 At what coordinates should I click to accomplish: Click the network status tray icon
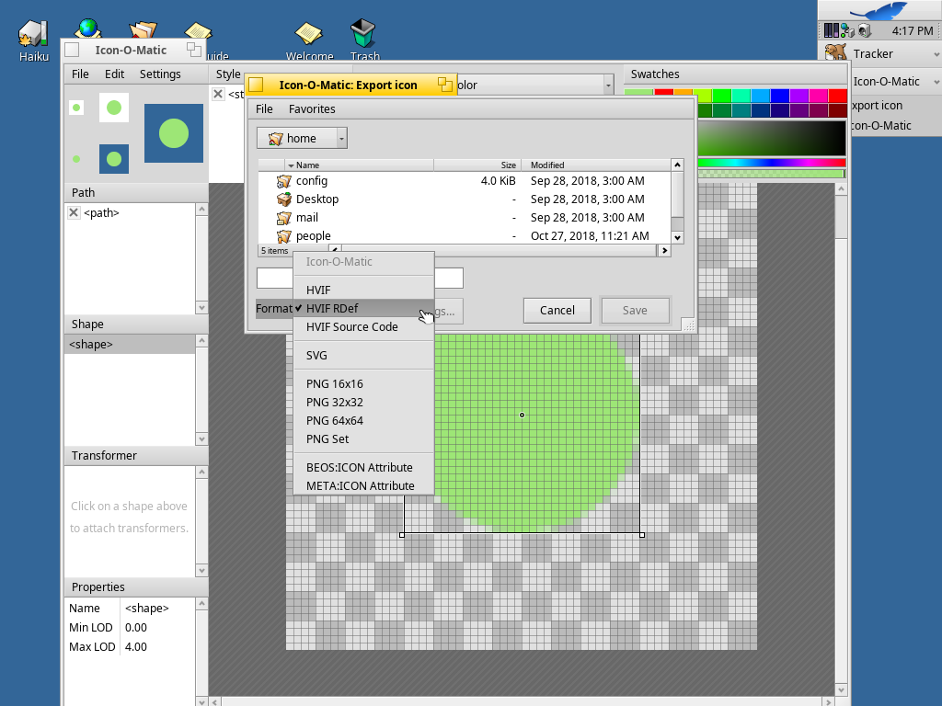tap(847, 30)
